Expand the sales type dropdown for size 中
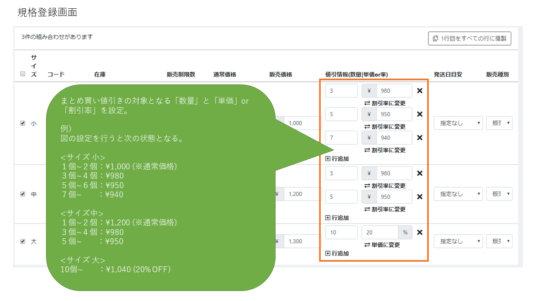This screenshot has width=536, height=301. tap(499, 194)
